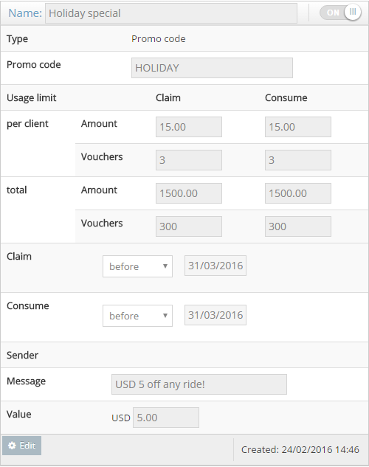The image size is (369, 467).
Task: Click the HOLIDAY promo code field
Action: tap(212, 68)
